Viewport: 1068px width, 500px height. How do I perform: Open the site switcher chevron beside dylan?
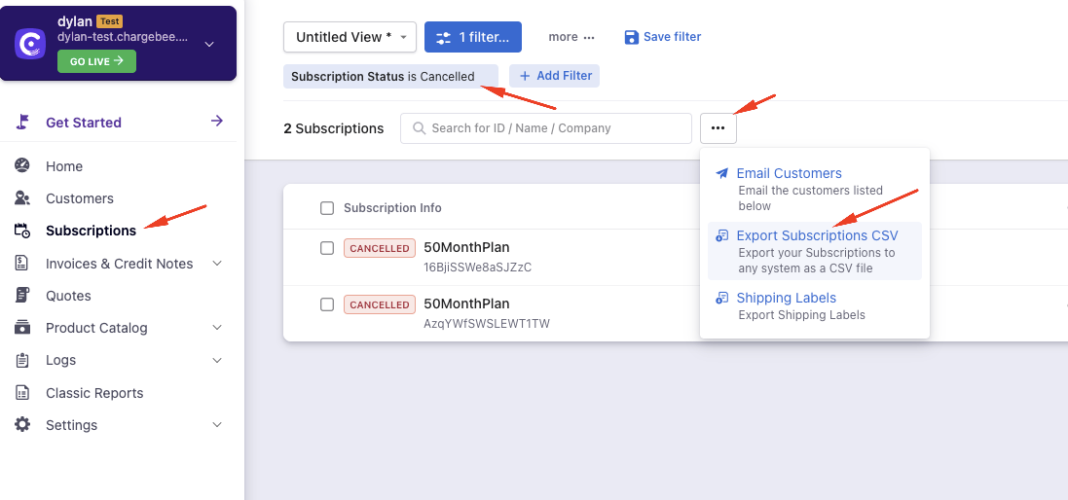(209, 44)
